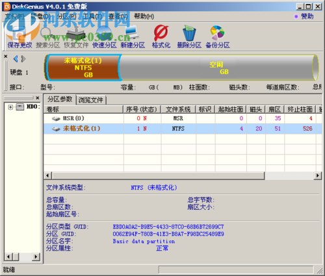Expand the HD0 tree node
Image resolution: width=325 pixels, height=276 pixels.
point(10,107)
